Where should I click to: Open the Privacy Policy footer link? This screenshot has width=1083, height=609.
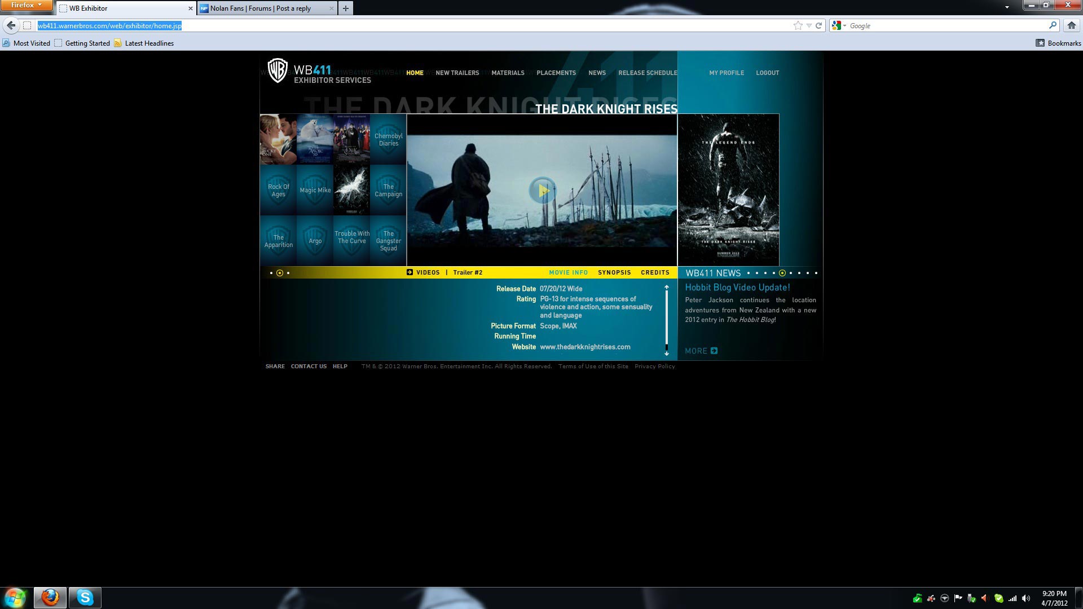click(654, 367)
